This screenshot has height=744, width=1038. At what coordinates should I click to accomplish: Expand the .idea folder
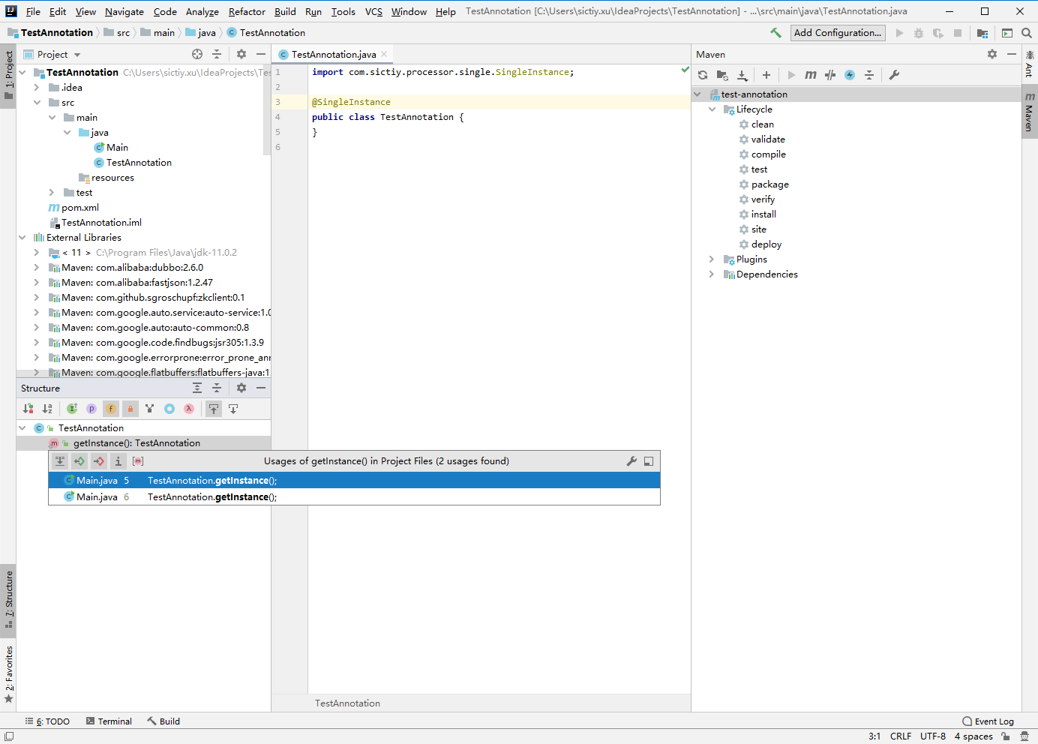coord(37,88)
